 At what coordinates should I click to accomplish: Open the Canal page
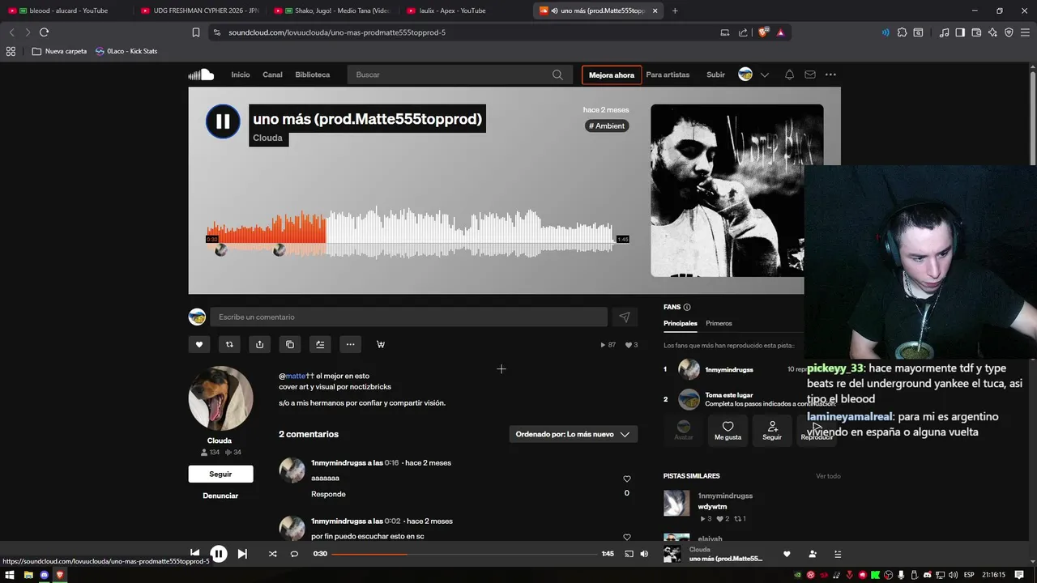pyautogui.click(x=272, y=74)
